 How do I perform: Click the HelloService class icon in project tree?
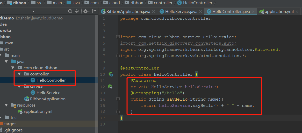coord(33,93)
